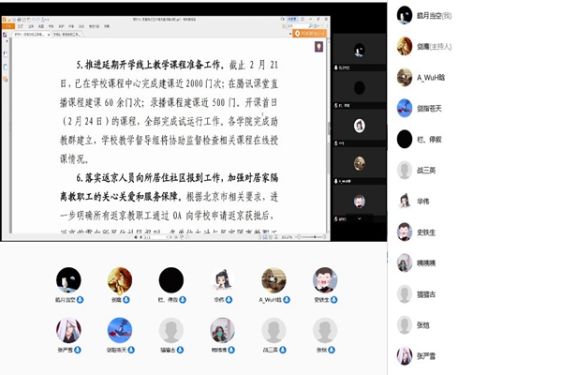This screenshot has height=375, width=562.
Task: Click the microphone icon beside 鹤月当空 in grid
Action: point(81,300)
